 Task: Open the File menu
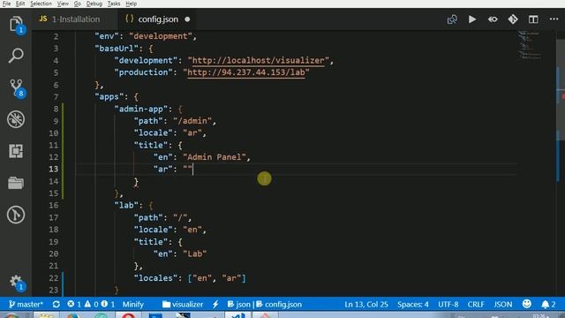pyautogui.click(x=6, y=4)
